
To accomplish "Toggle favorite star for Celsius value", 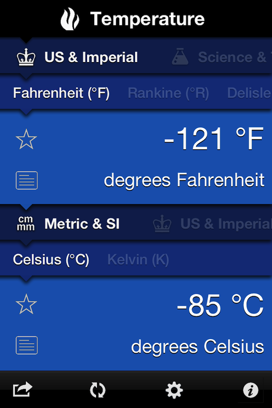I will (26, 306).
